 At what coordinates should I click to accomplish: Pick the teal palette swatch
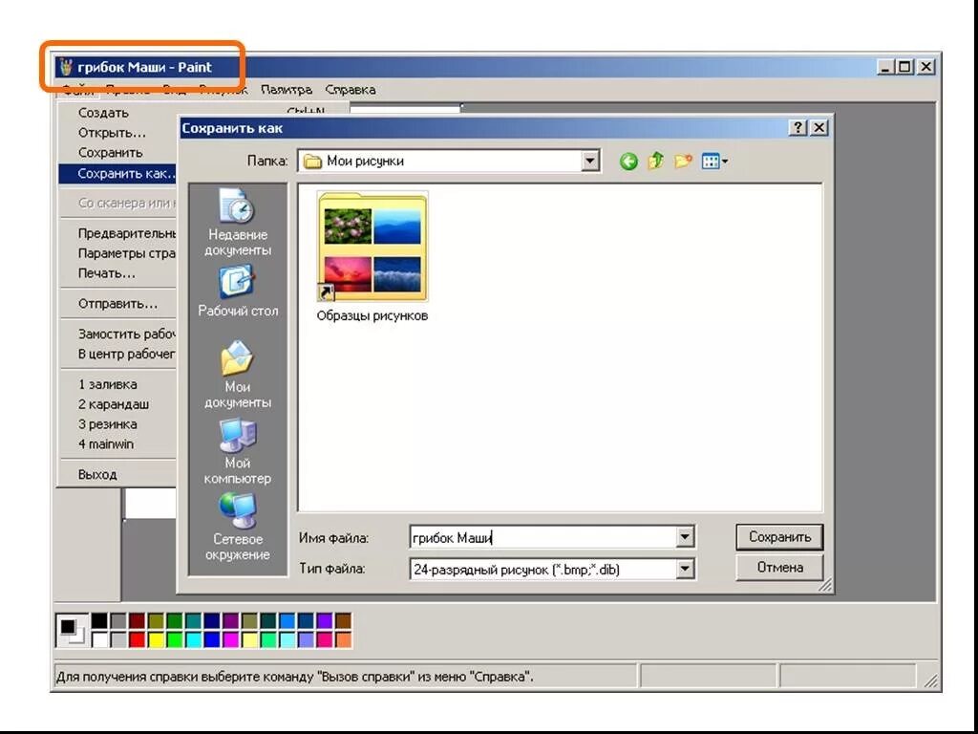point(193,620)
